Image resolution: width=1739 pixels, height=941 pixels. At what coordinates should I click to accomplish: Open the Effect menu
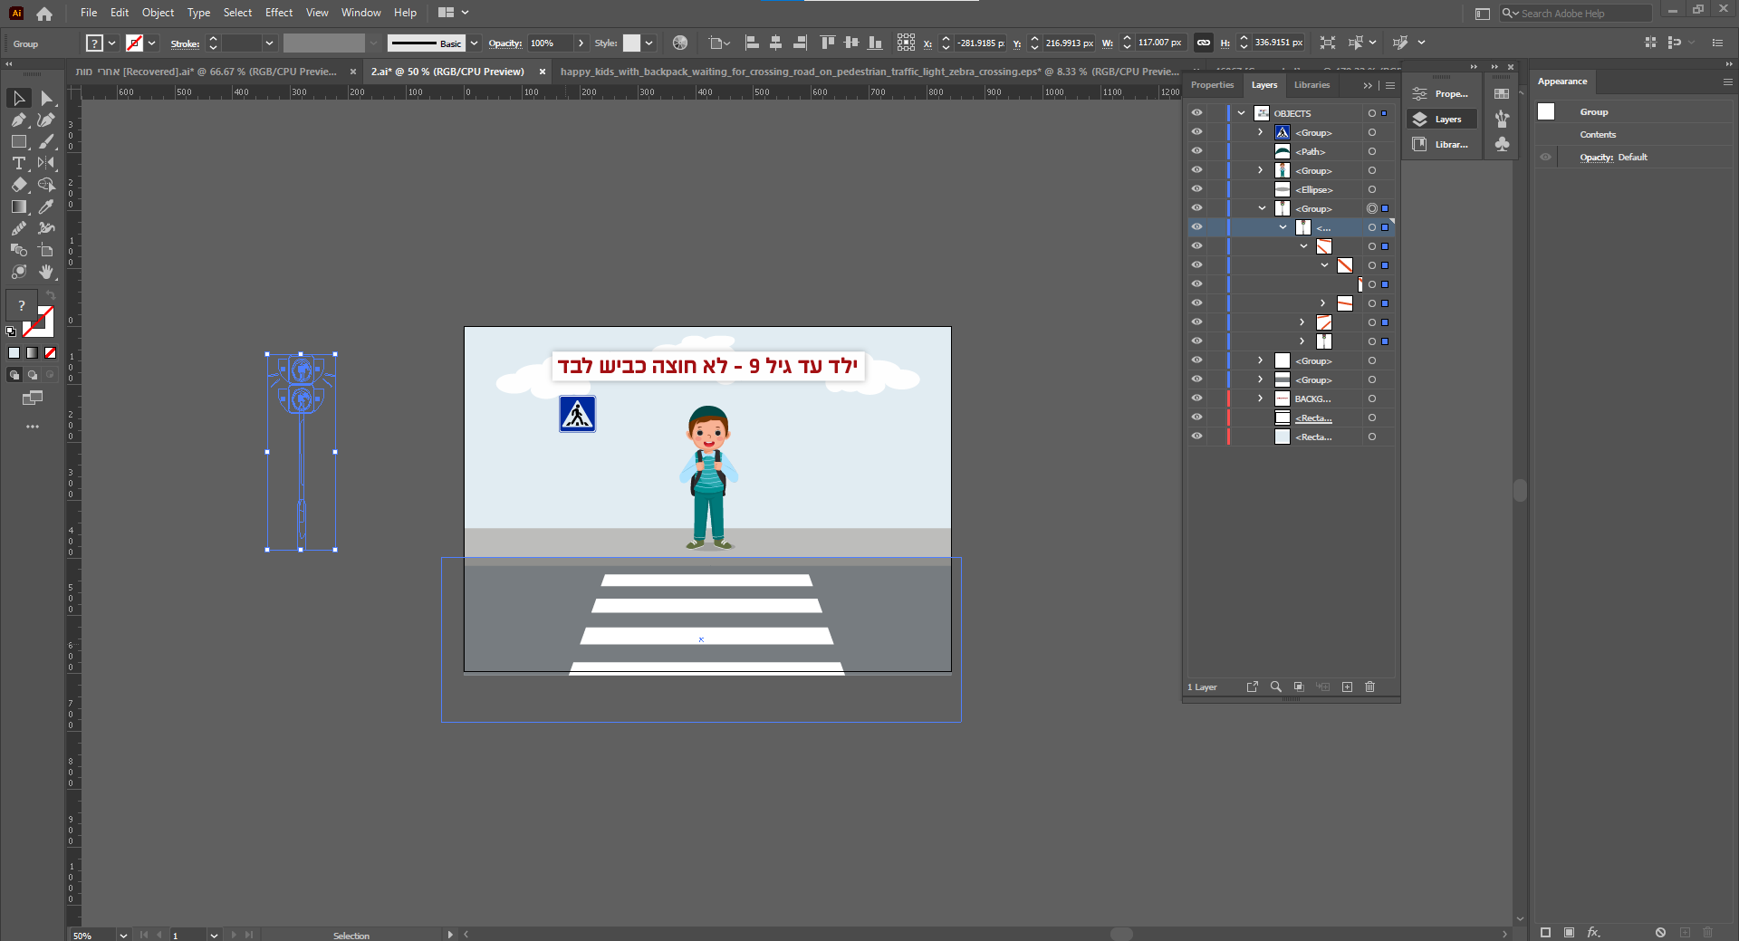[x=278, y=13]
